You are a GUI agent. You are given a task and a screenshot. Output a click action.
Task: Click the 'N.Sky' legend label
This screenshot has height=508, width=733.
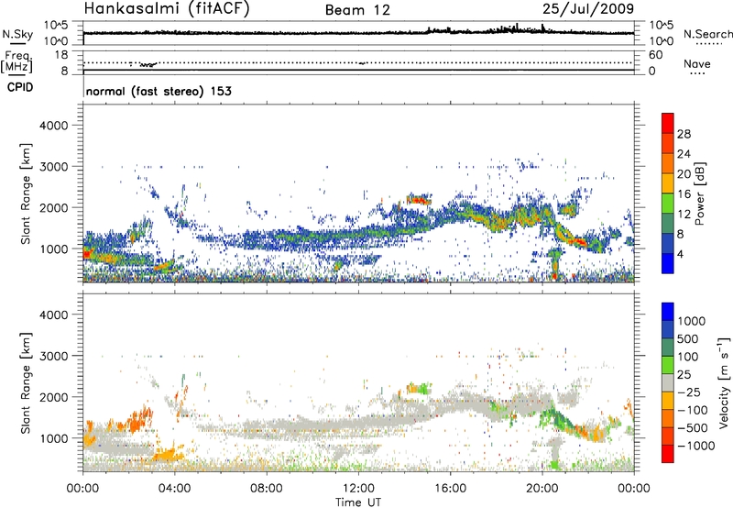(17, 34)
